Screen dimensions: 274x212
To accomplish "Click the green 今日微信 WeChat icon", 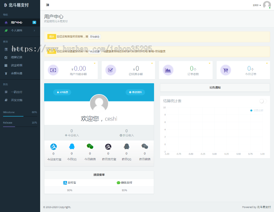I will click(90, 147).
